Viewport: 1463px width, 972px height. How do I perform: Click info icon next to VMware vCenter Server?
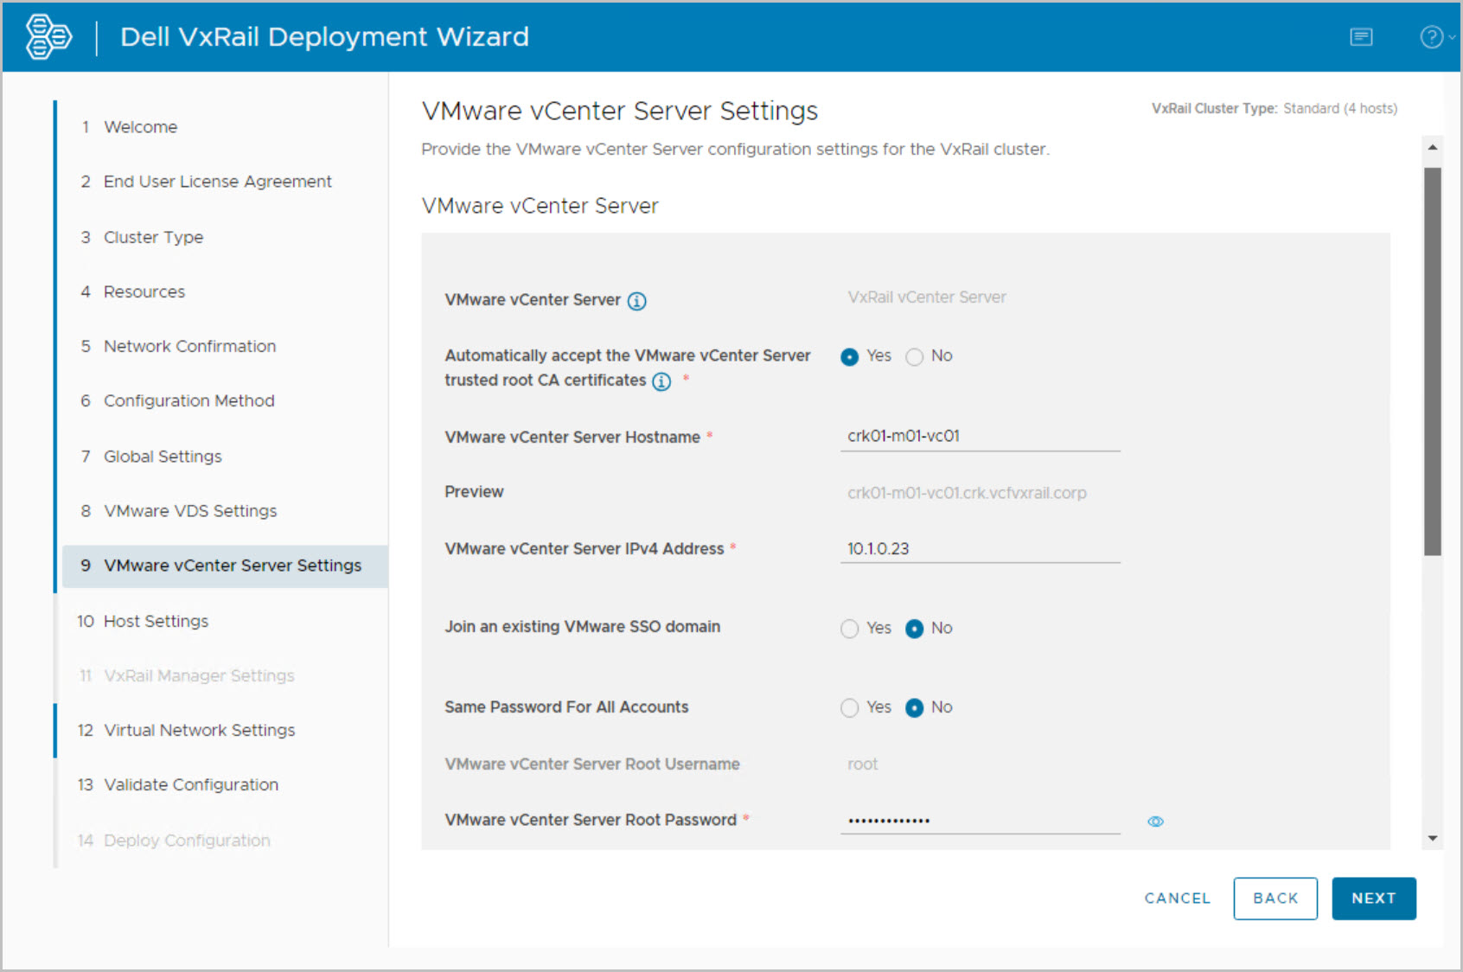click(x=636, y=301)
